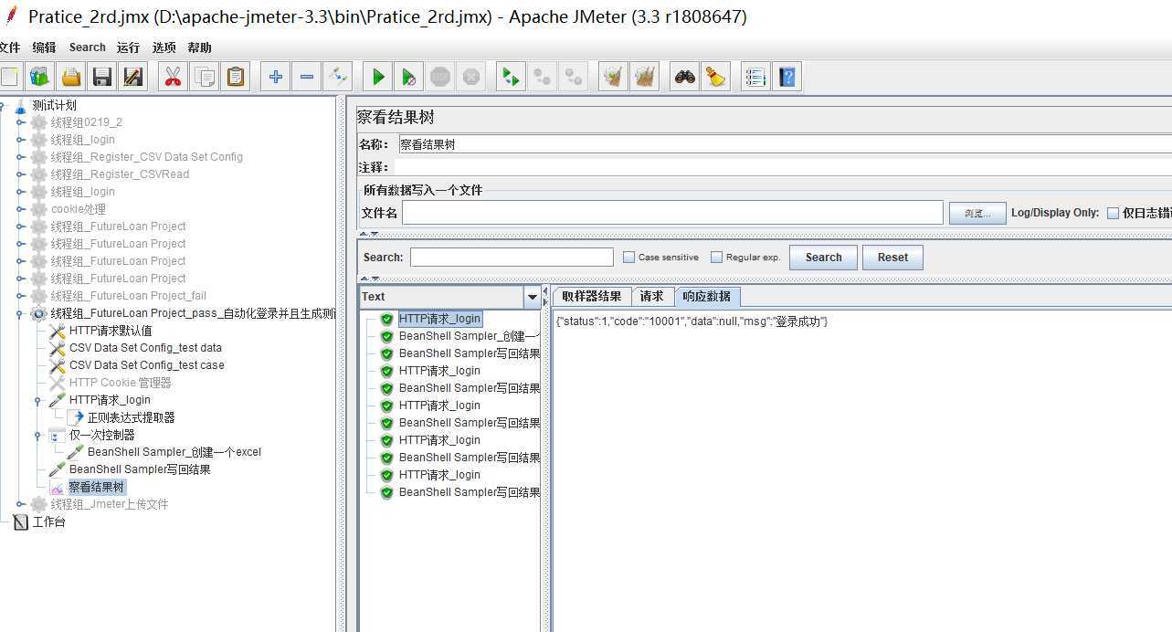Expand the cookie处理 tree node
Image resolution: width=1172 pixels, height=632 pixels.
[x=21, y=209]
